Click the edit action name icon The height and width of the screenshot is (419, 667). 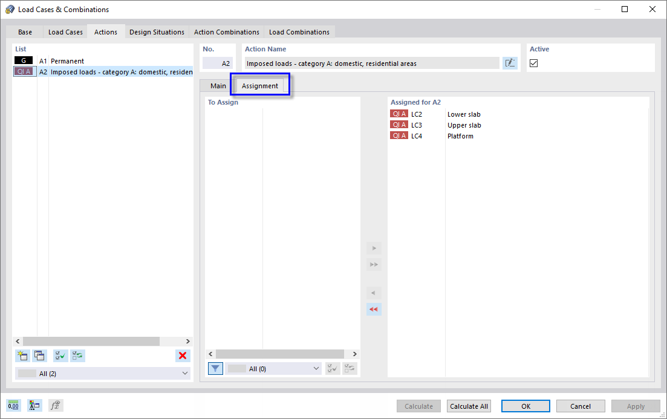tap(510, 63)
